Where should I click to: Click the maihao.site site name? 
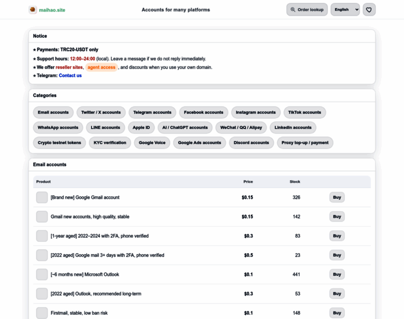(52, 10)
